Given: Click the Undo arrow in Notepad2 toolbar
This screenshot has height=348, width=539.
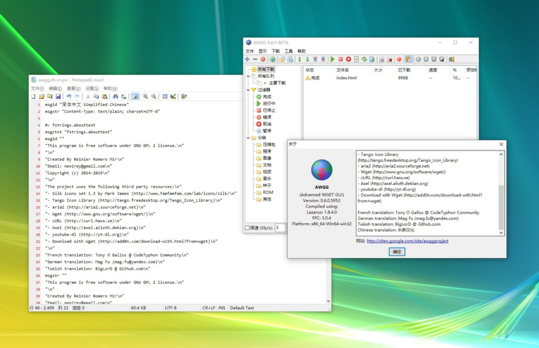Looking at the screenshot, I should 68,96.
